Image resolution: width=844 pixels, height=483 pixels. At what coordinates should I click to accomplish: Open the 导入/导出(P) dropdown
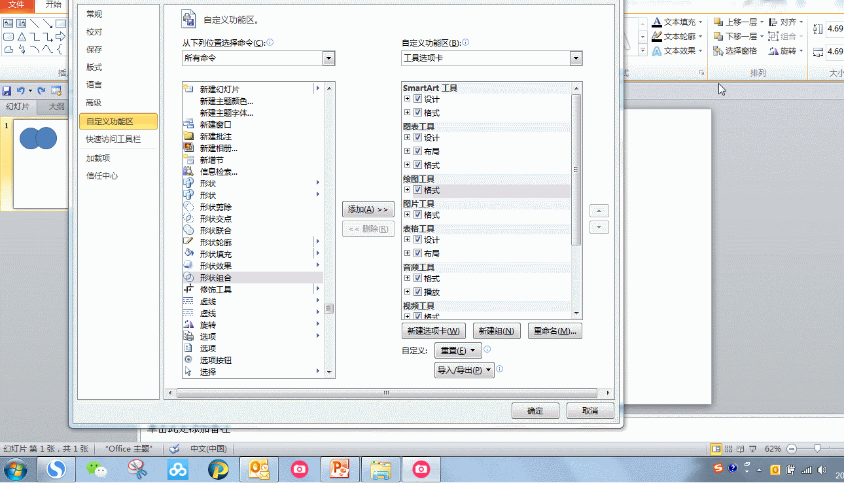465,370
